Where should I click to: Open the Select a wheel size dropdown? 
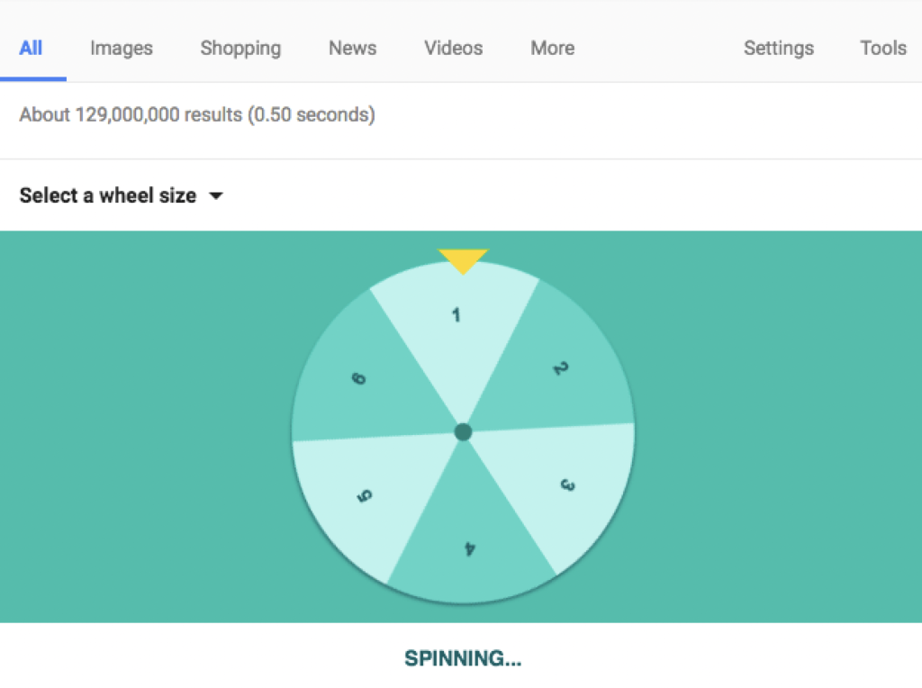coord(108,195)
